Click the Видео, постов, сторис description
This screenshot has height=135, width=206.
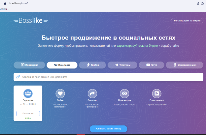tap(124, 105)
